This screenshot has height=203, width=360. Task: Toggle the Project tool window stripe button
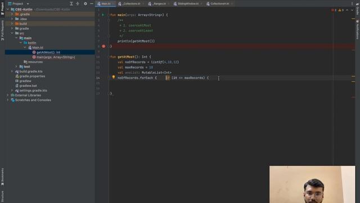(2, 9)
